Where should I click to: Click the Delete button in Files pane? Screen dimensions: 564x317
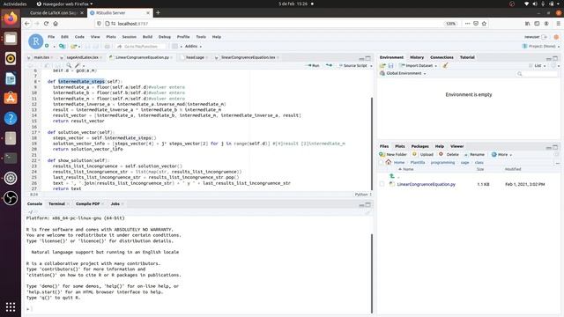(449, 155)
